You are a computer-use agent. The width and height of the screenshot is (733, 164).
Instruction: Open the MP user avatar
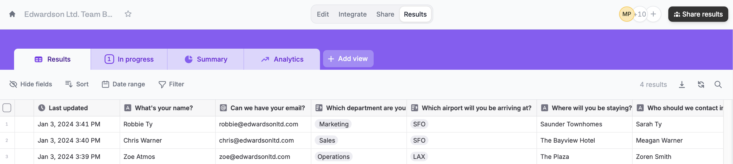[626, 14]
